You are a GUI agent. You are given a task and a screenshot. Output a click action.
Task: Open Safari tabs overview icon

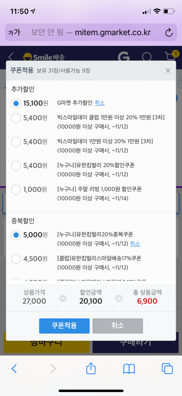[x=167, y=369]
